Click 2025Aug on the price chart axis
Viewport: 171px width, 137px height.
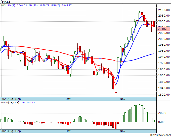click(7, 99)
